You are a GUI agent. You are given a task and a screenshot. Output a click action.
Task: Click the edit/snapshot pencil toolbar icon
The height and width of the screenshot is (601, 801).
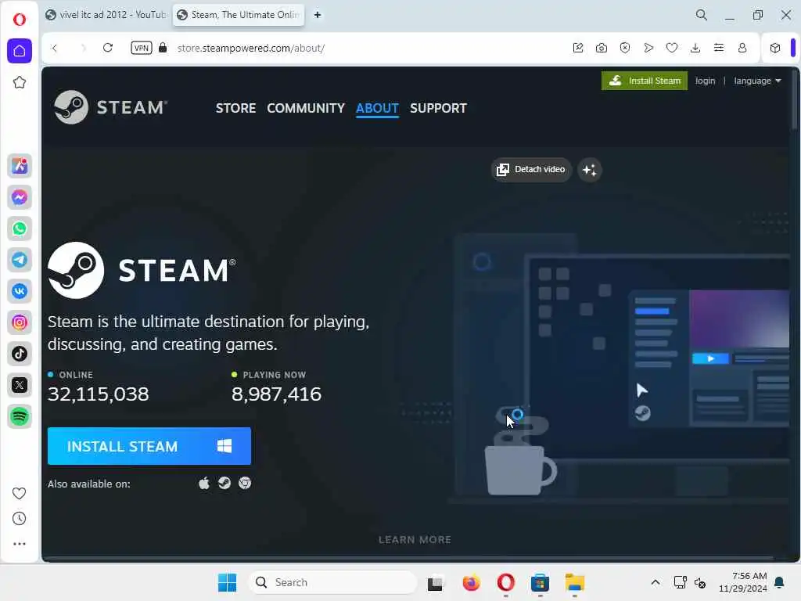(578, 48)
